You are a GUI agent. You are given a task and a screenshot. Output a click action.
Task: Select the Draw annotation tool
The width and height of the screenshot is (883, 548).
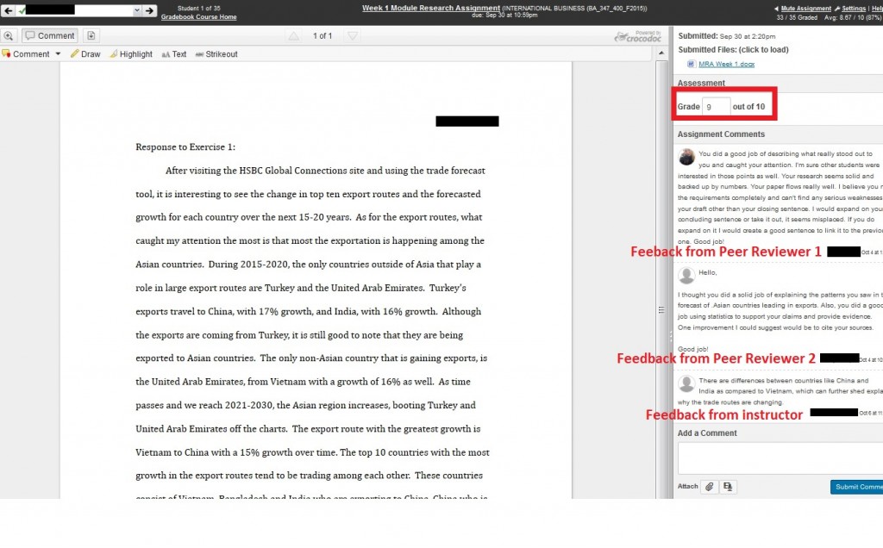[85, 53]
